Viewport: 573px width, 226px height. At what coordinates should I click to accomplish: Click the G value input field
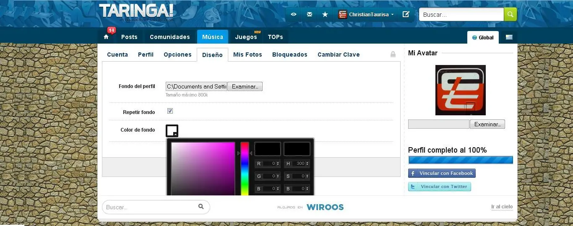269,176
